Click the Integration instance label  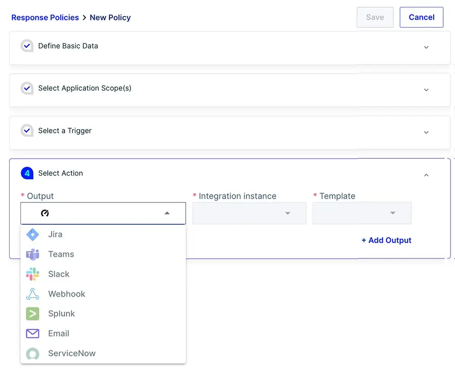(x=238, y=196)
